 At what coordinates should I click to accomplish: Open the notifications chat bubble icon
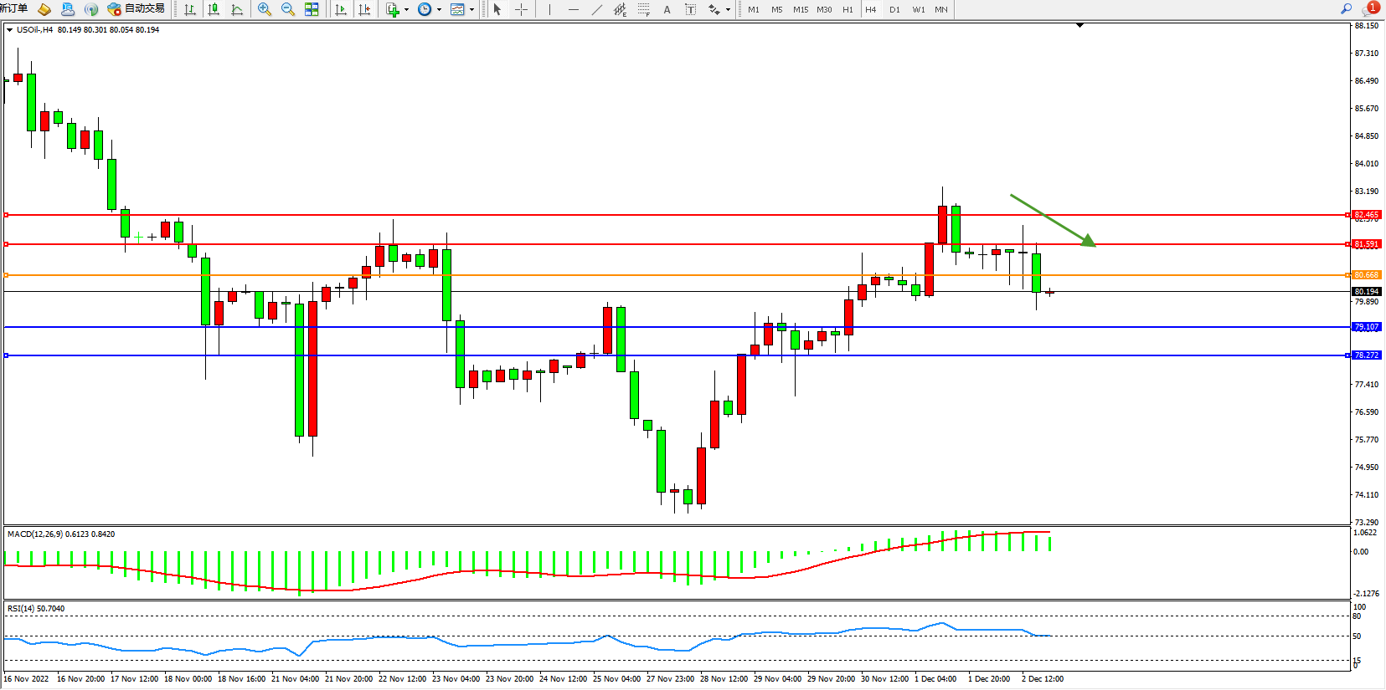click(x=1370, y=9)
